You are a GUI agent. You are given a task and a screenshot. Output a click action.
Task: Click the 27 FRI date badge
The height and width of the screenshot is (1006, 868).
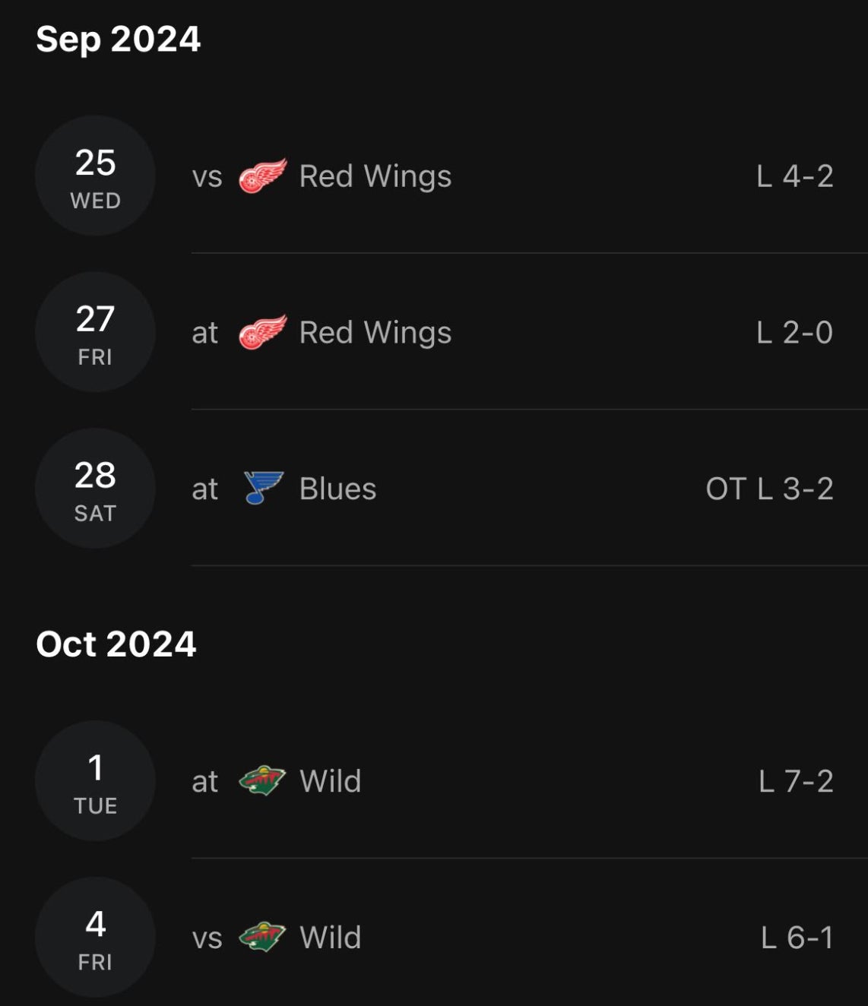click(x=95, y=333)
